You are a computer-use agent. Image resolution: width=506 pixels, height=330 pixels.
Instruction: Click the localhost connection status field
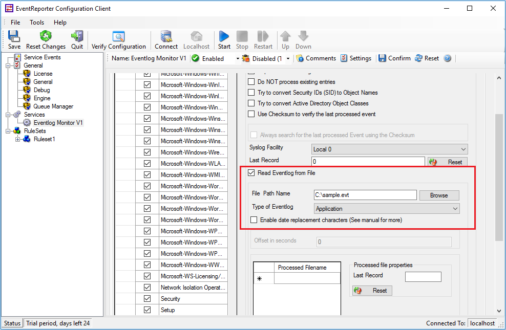(x=482, y=323)
